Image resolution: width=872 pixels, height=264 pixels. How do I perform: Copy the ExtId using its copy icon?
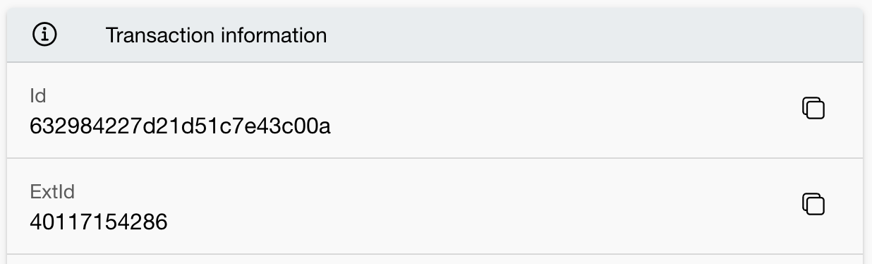(x=813, y=204)
